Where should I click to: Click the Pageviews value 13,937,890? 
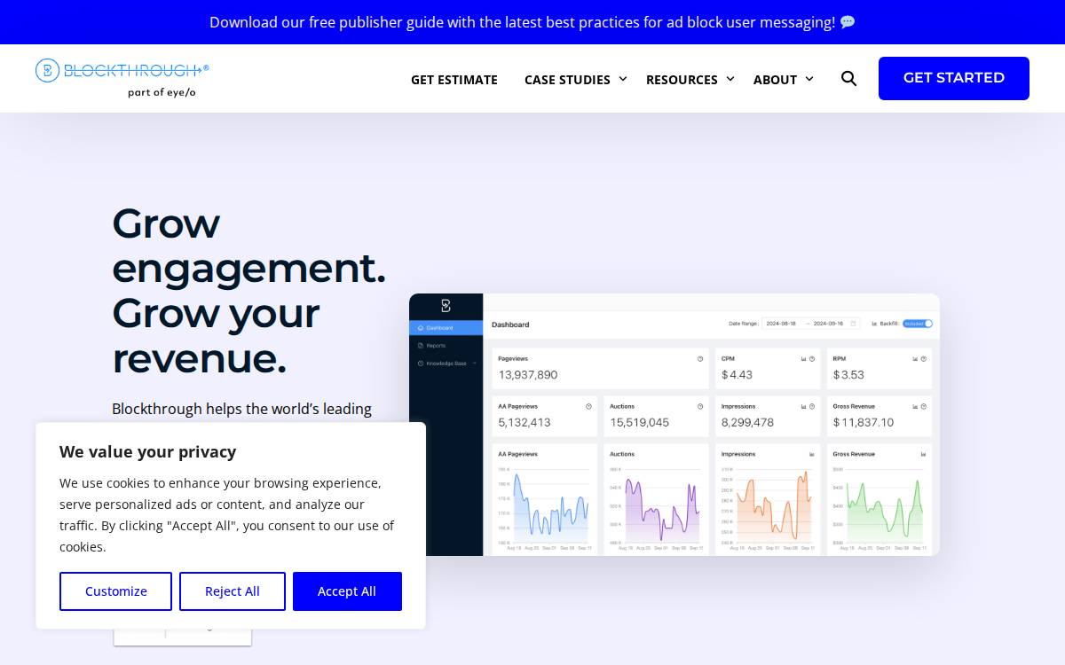528,375
